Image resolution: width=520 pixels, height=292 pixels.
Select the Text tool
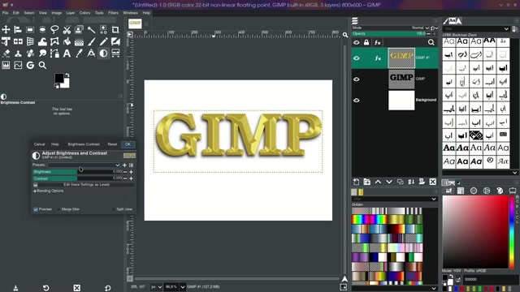[67, 54]
